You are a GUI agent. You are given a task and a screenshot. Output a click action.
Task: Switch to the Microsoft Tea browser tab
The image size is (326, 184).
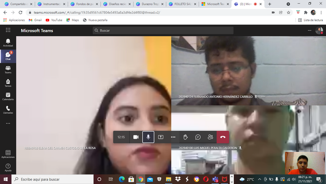215,4
